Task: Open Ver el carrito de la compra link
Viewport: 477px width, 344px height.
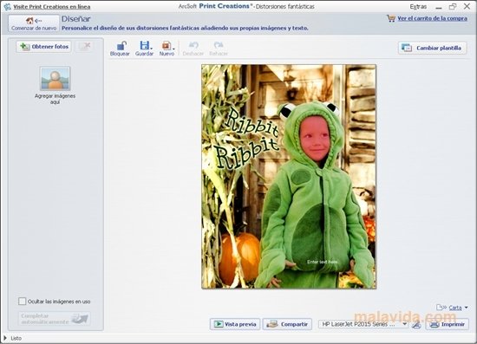Action: (x=432, y=18)
